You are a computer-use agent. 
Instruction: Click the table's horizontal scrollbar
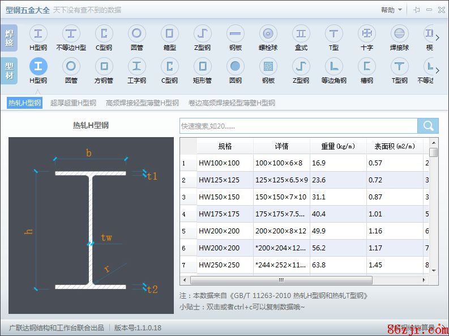tap(281, 280)
